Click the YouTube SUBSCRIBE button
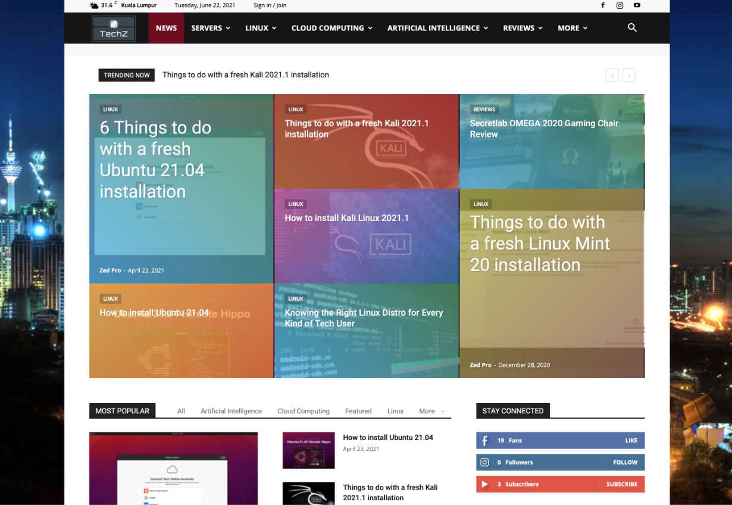 622,484
